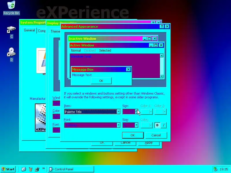This screenshot has height=173, width=231.
Task: Open the Font color dropdown
Action: (147, 125)
